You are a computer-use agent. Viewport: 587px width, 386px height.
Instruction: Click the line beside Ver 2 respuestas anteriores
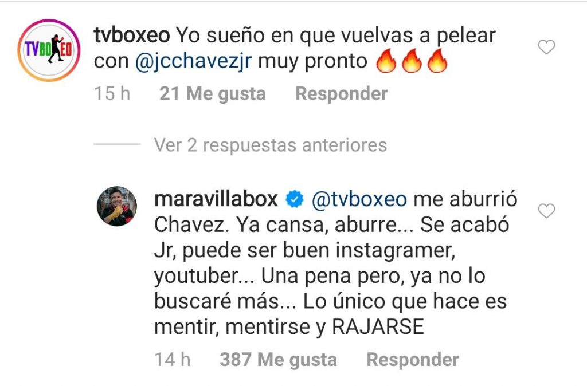tap(117, 144)
